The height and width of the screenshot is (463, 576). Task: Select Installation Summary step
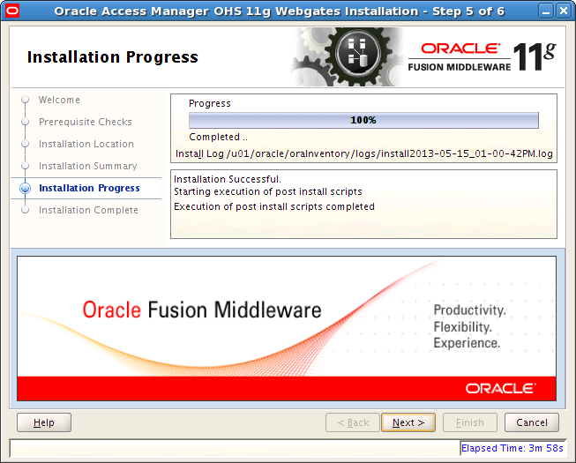coord(88,166)
